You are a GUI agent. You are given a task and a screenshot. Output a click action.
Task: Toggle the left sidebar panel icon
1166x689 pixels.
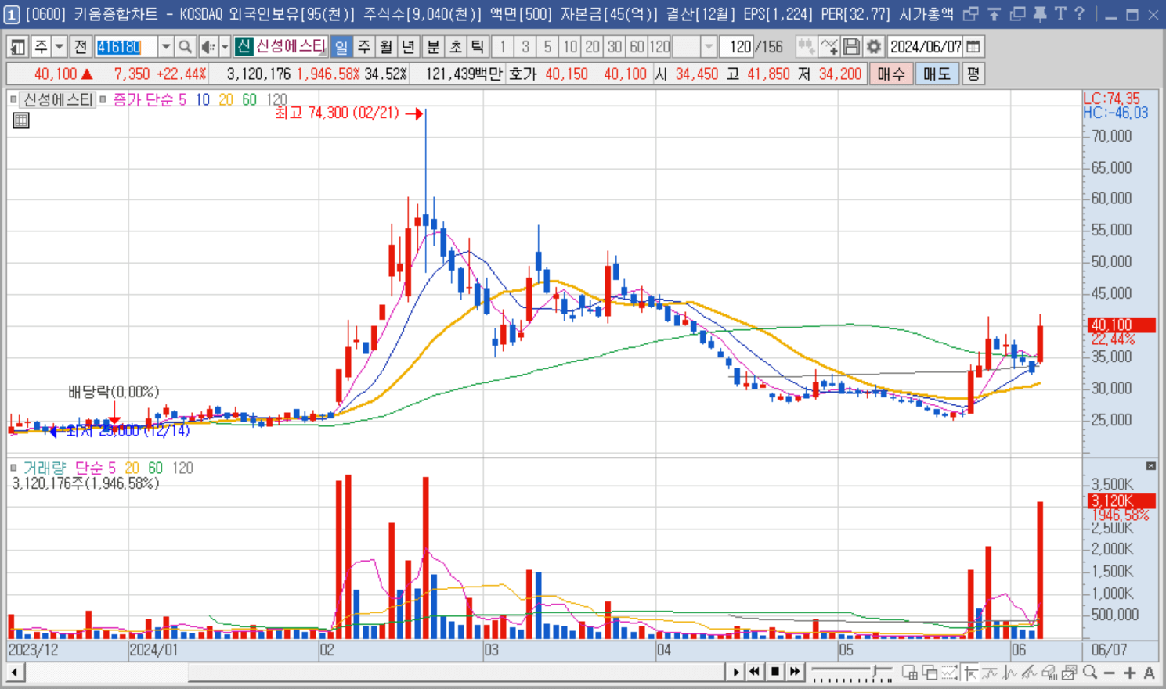tap(17, 47)
